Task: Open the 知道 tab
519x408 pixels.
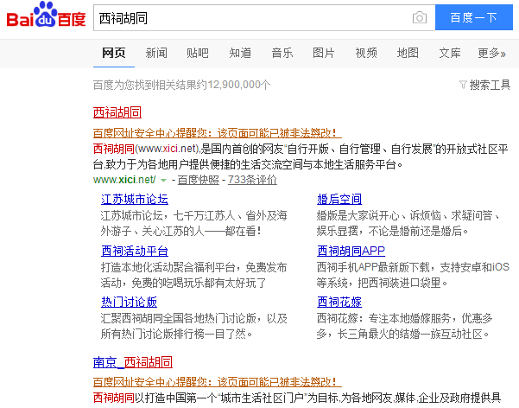Action: tap(240, 54)
